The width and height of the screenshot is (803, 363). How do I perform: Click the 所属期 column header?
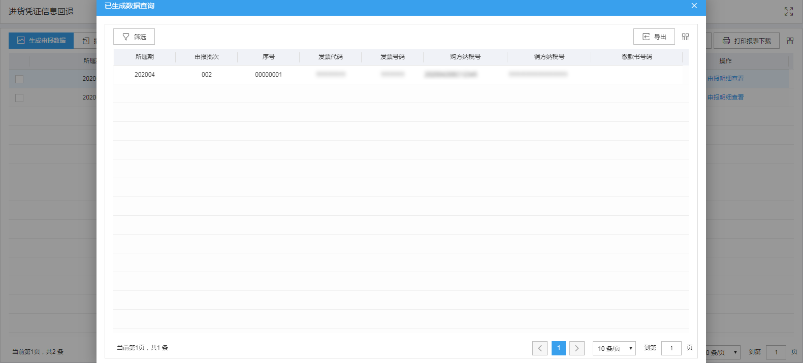click(145, 57)
